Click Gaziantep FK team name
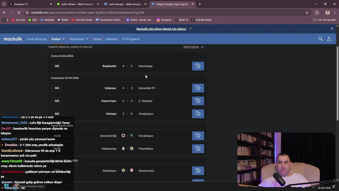Screen dimensions: 339x191 click(147, 88)
